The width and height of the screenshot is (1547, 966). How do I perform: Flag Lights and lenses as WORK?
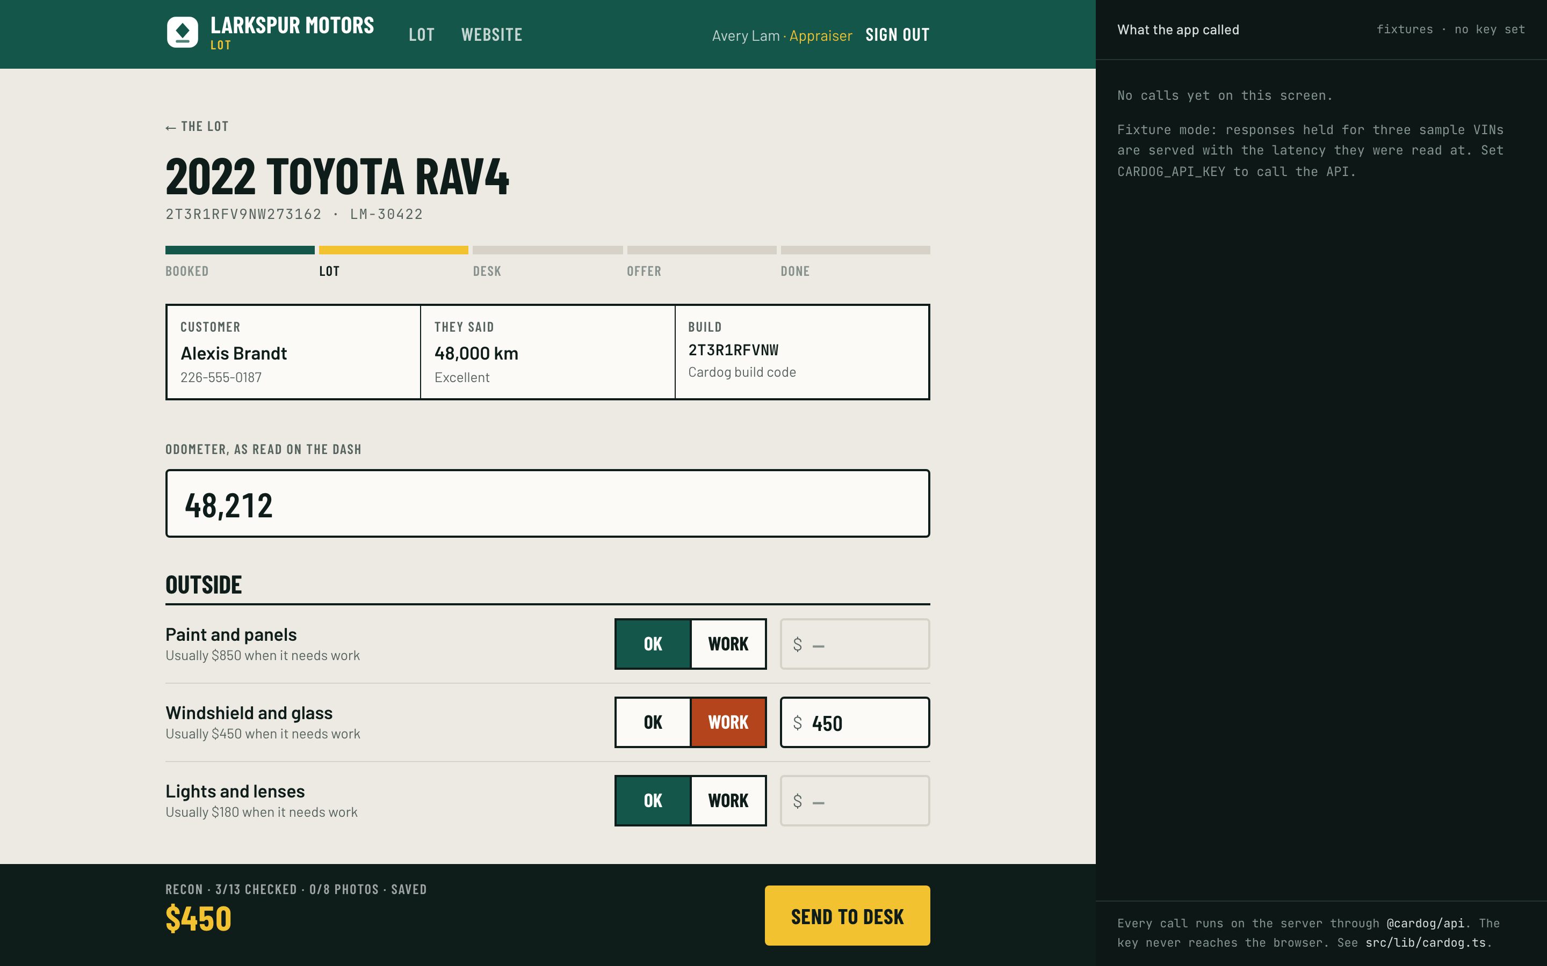point(728,801)
